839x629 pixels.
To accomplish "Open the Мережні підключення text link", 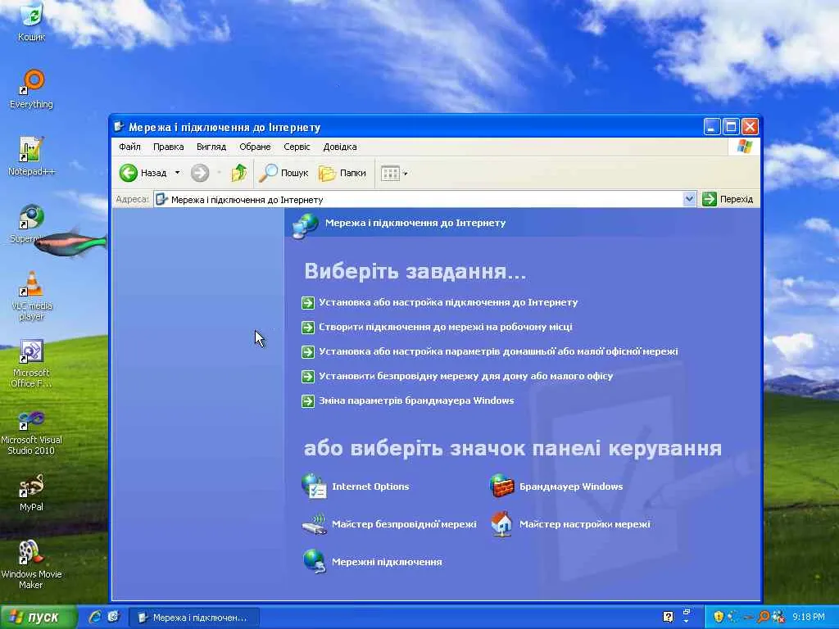I will point(387,562).
